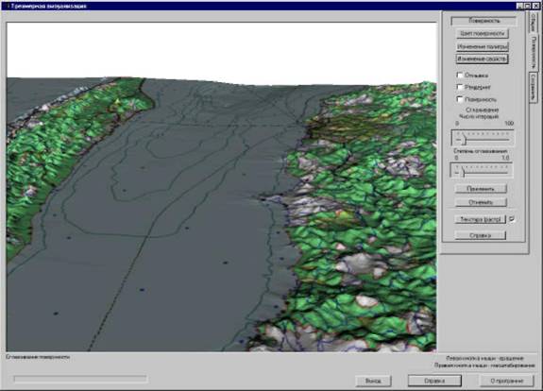The height and width of the screenshot is (391, 543).
Task: Toggle the "Поверхность" checkbox
Action: pyautogui.click(x=460, y=99)
